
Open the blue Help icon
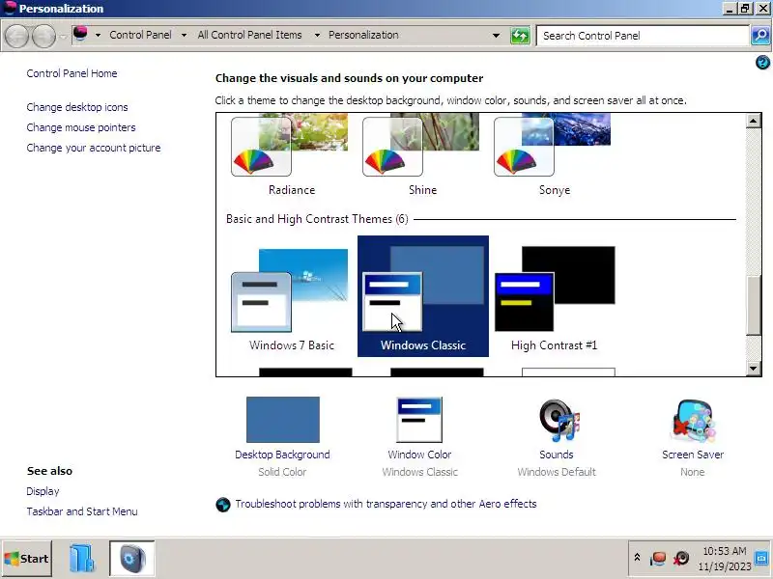pos(762,63)
